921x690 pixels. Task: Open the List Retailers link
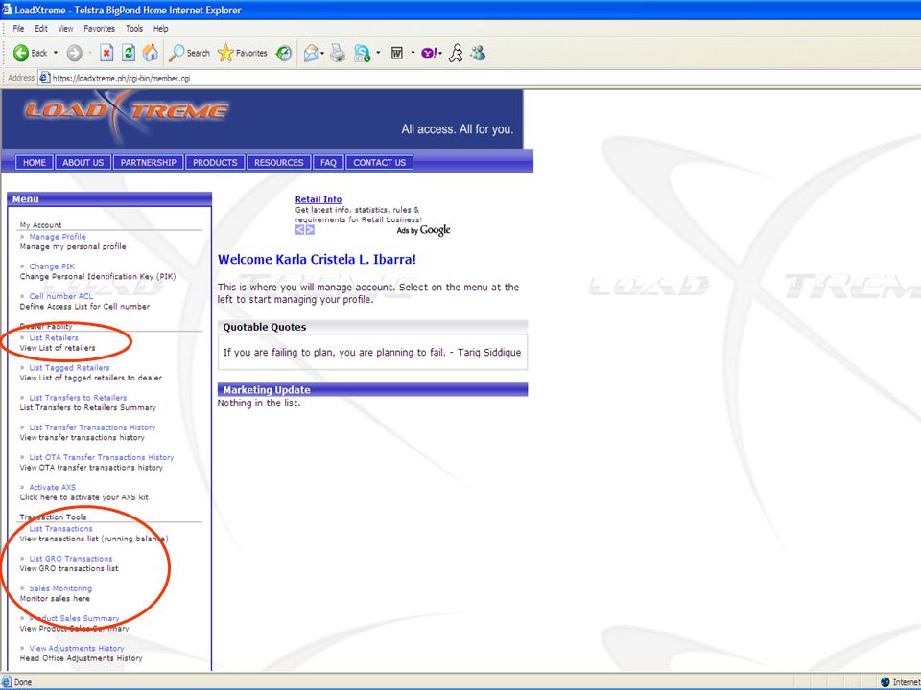[54, 338]
